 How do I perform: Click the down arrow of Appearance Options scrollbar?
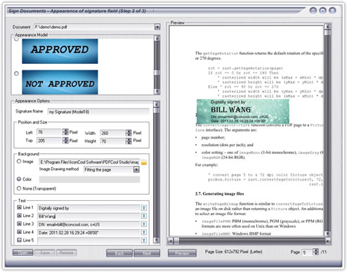click(157, 240)
